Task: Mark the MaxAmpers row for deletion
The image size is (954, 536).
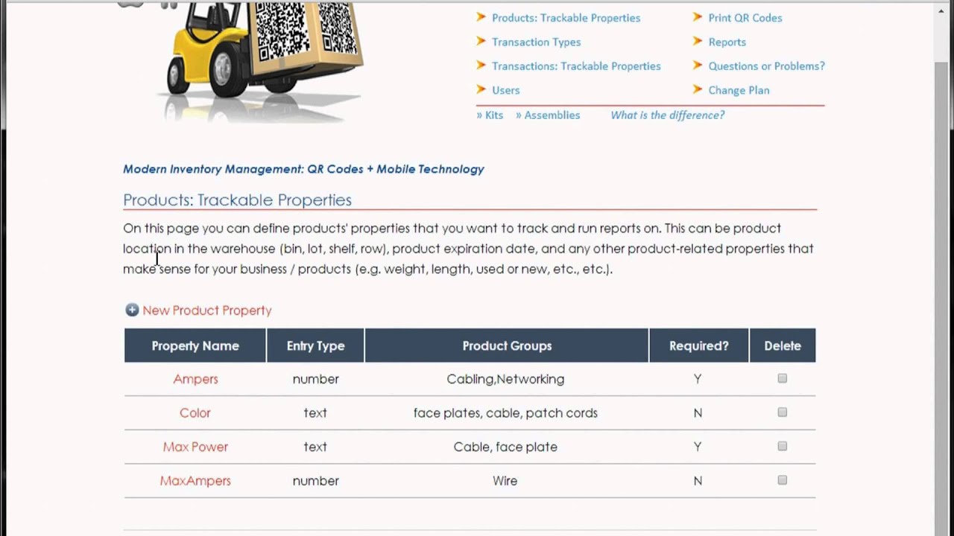Action: [782, 480]
